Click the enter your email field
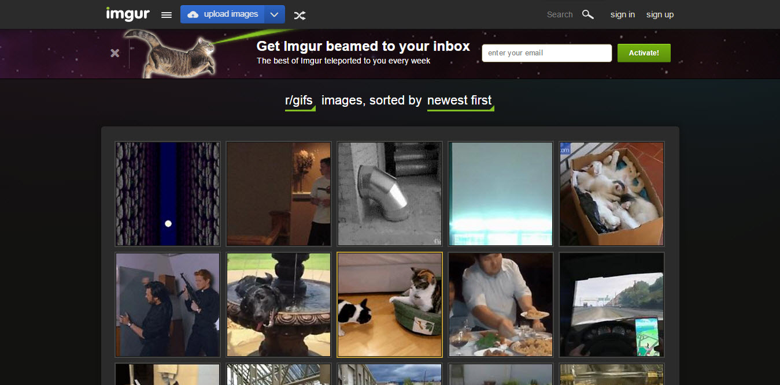The image size is (780, 385). [x=546, y=53]
